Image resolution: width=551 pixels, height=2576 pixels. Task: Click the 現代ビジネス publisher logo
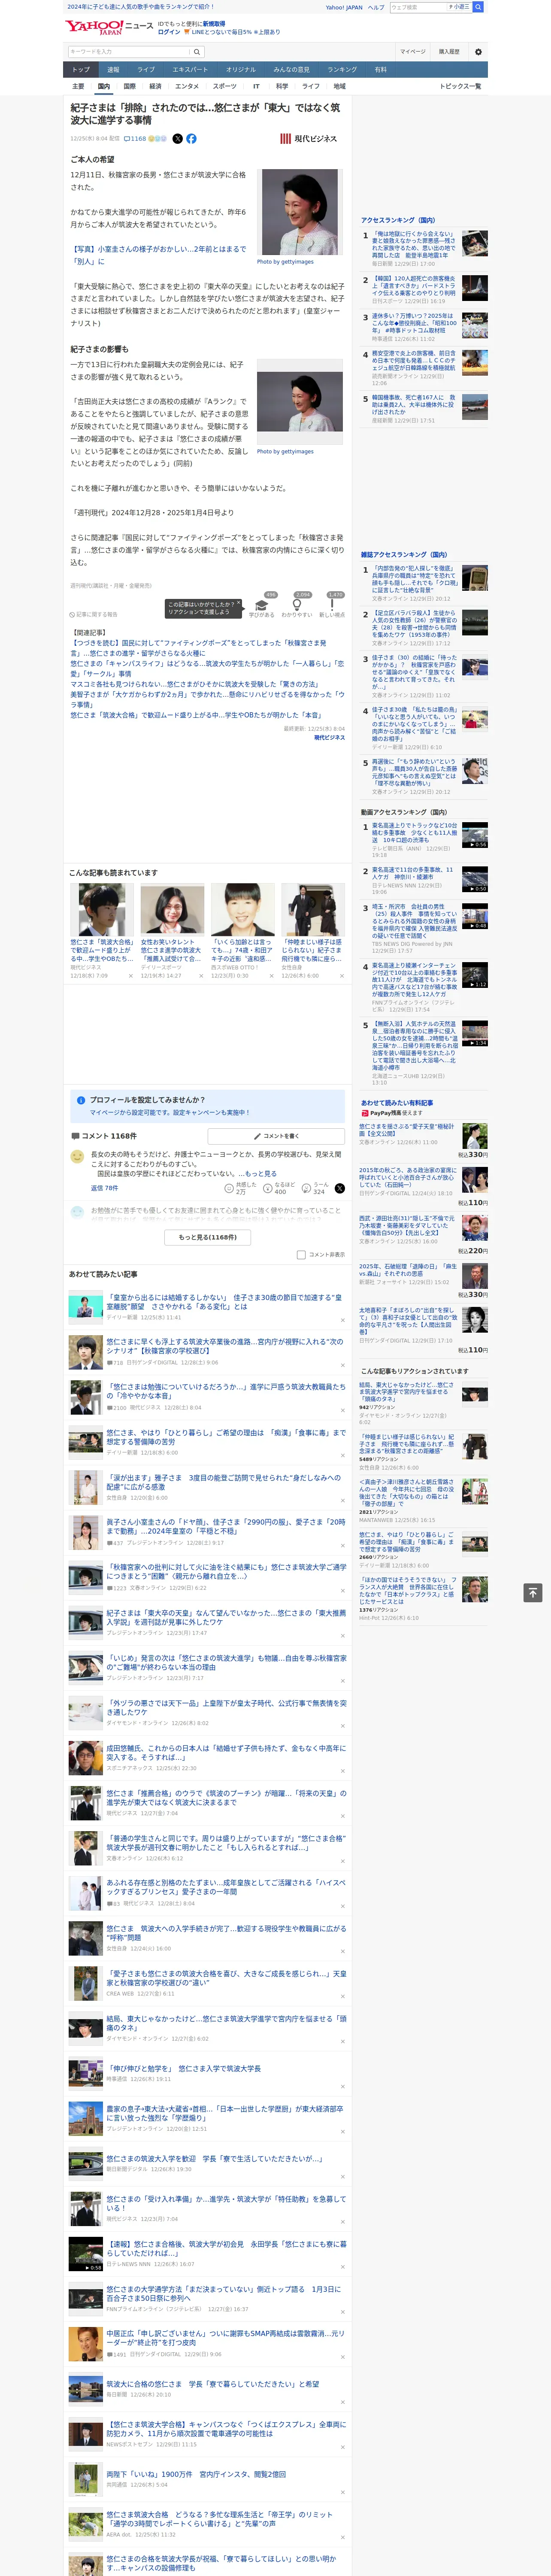click(308, 139)
